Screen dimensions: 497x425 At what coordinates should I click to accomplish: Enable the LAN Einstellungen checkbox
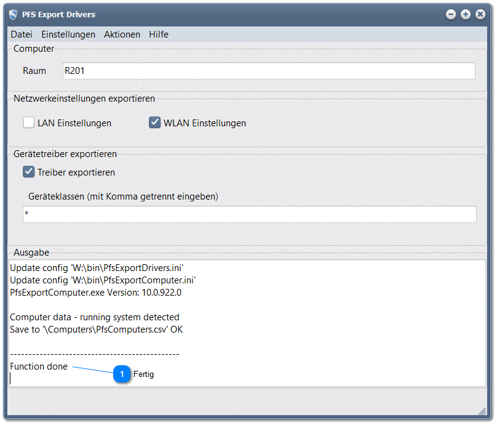[29, 123]
